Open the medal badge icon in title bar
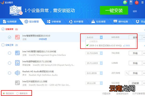Viewport: 145px width, 96px height. pyautogui.click(x=131, y=2)
